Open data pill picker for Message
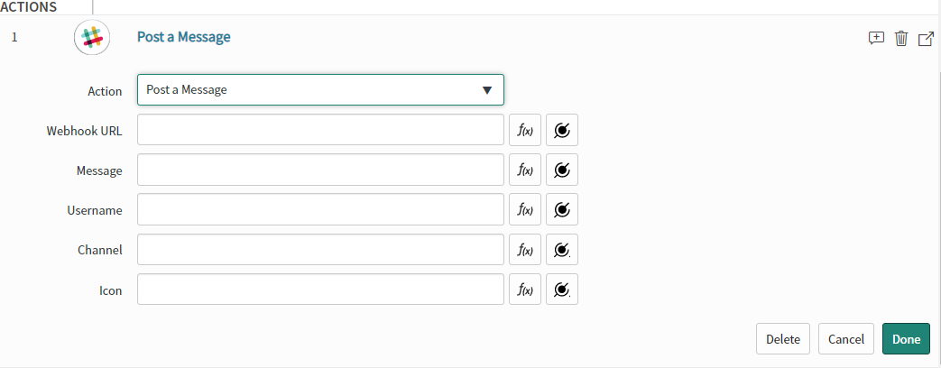 [562, 170]
